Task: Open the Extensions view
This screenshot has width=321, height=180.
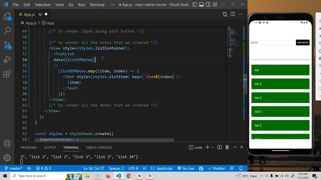Action: [7, 74]
